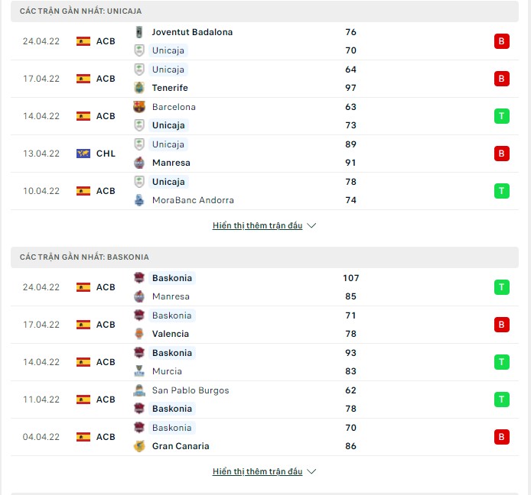Image resolution: width=531 pixels, height=495 pixels.
Task: Open the Gran Canaria team name link
Action: (x=181, y=446)
